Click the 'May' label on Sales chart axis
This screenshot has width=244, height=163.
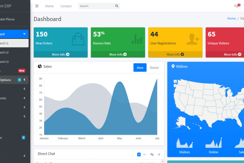(x=119, y=138)
